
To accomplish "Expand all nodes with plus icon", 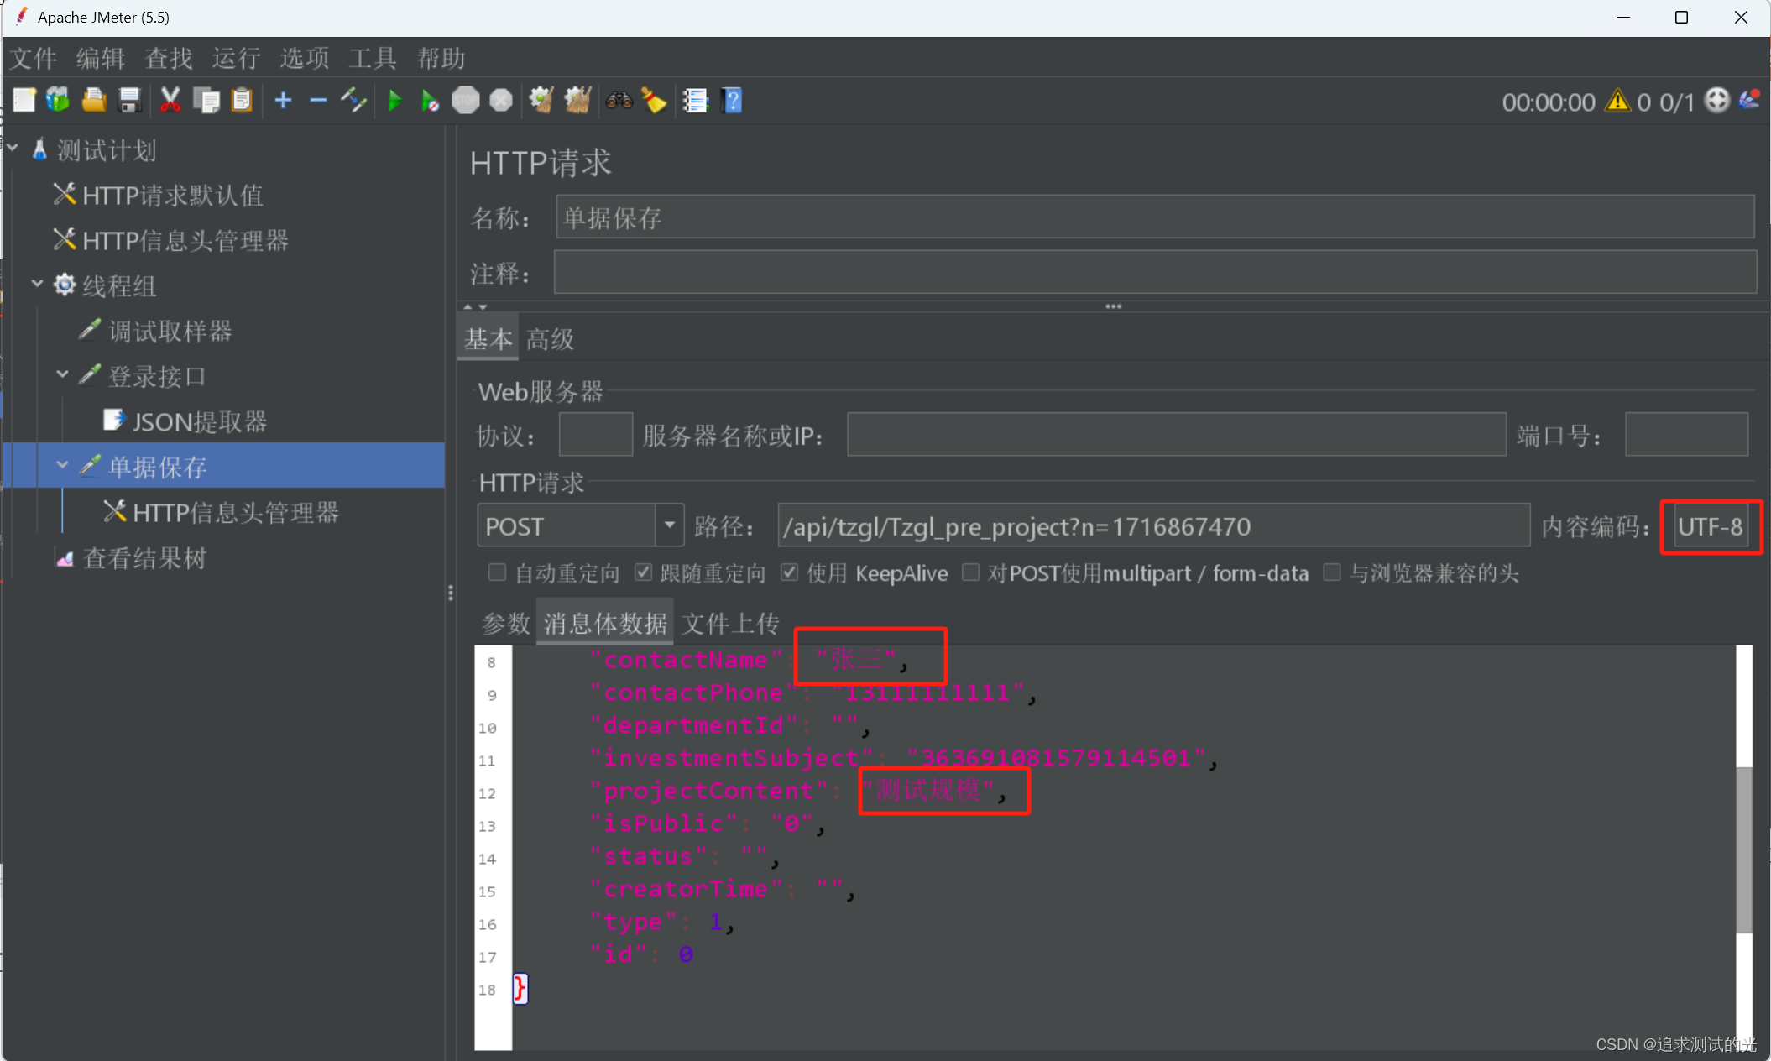I will [284, 101].
